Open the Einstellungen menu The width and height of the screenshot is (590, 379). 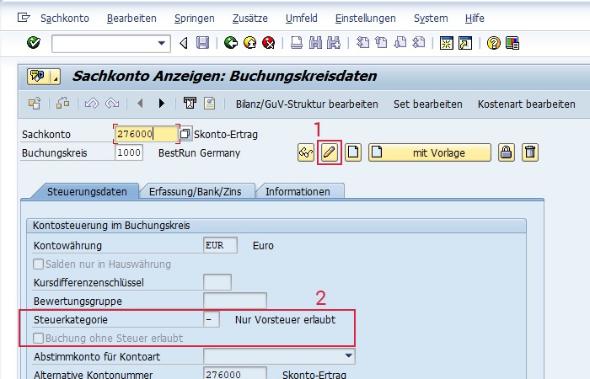[x=365, y=18]
